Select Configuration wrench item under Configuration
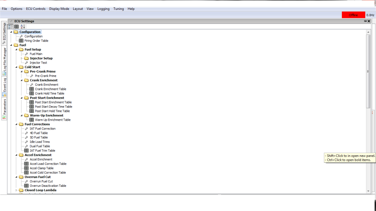 [33, 36]
